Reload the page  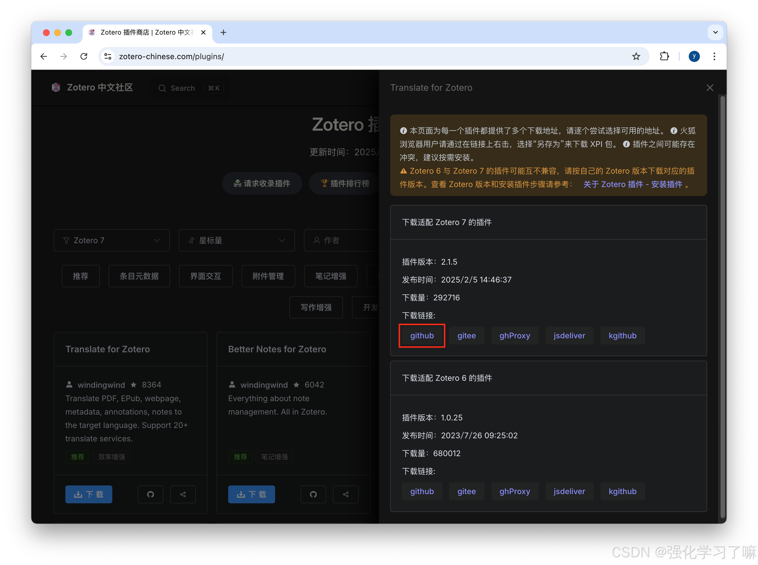point(84,56)
